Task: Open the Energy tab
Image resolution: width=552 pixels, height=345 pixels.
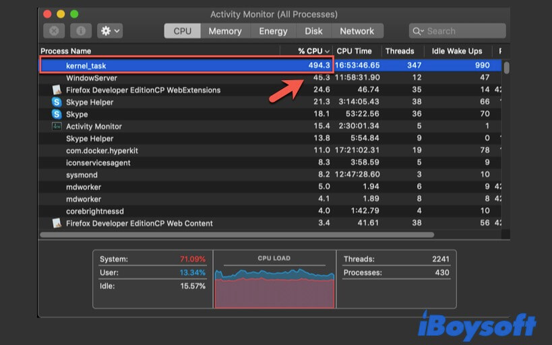Action: coord(273,31)
